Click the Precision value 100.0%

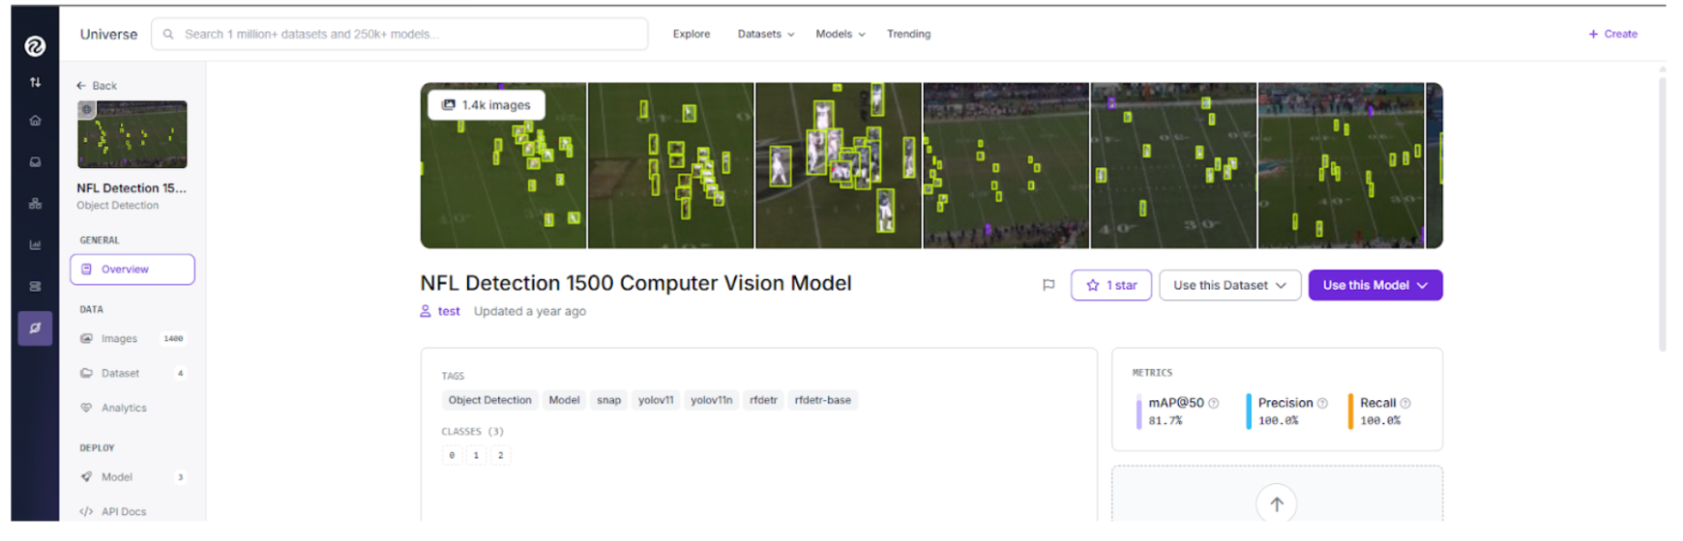[1279, 420]
